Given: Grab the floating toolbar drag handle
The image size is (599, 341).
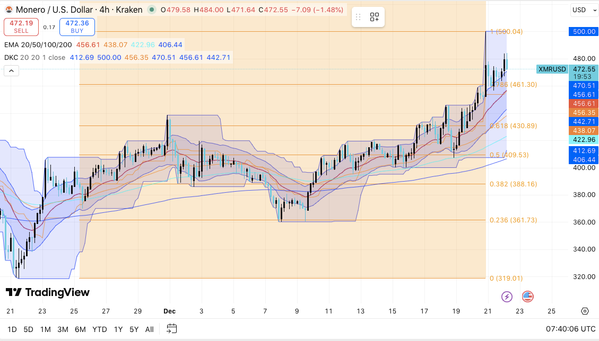Looking at the screenshot, I should tap(359, 17).
